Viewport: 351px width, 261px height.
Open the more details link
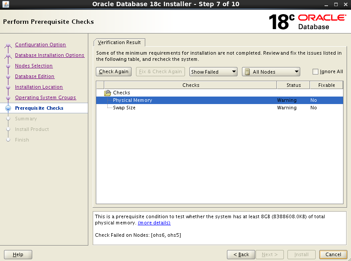coord(154,223)
